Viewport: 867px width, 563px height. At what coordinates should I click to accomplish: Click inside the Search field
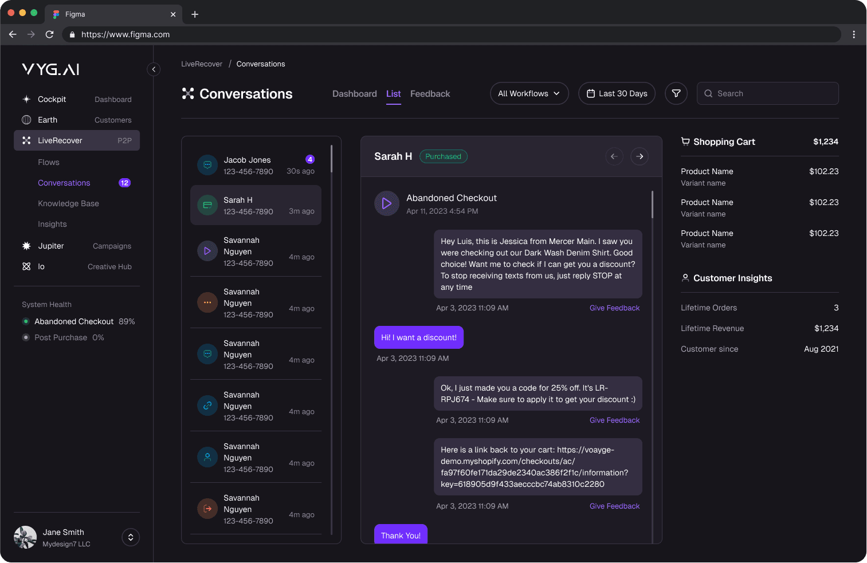point(767,93)
